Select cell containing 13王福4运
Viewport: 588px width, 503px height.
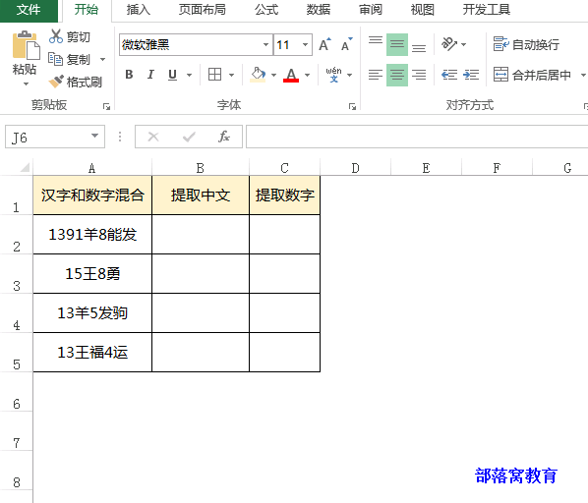click(92, 353)
